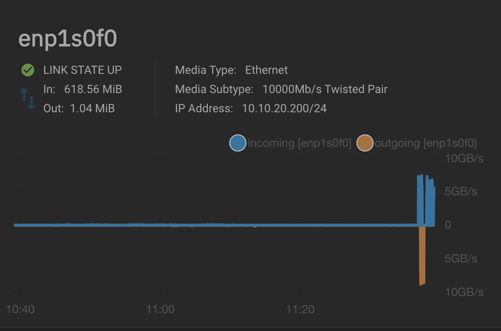The image size is (501, 331).
Task: Click the zero baseline axis label
Action: [448, 225]
